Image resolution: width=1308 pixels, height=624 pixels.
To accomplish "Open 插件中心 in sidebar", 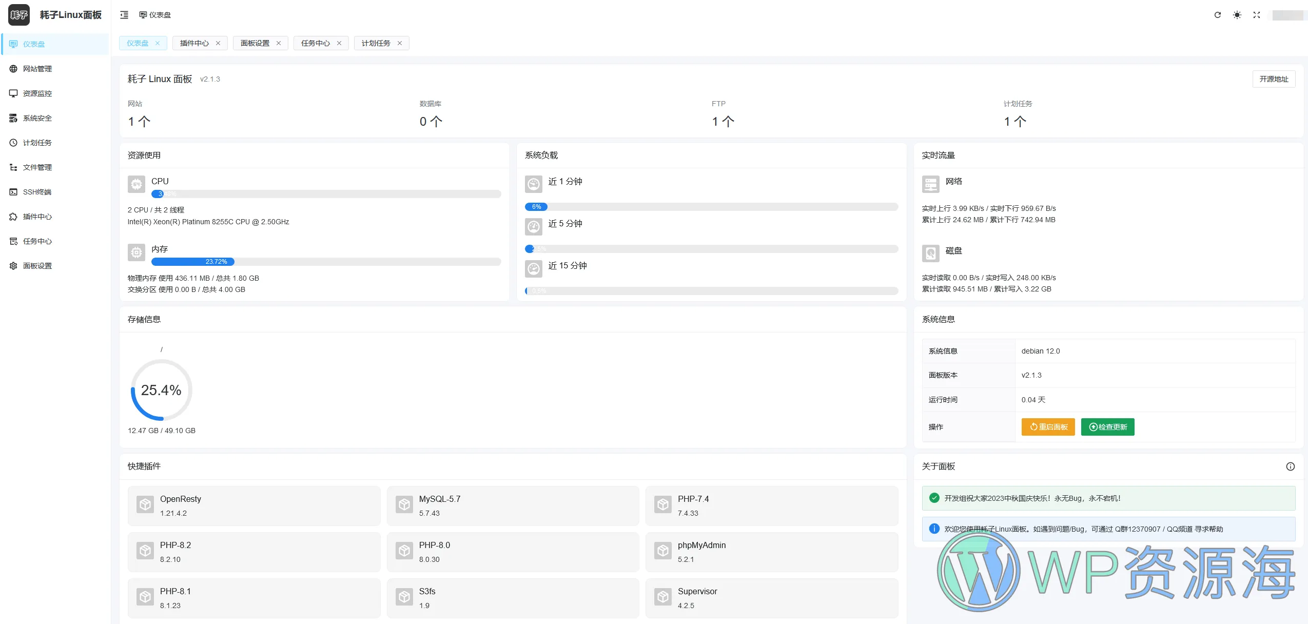I will (x=55, y=217).
